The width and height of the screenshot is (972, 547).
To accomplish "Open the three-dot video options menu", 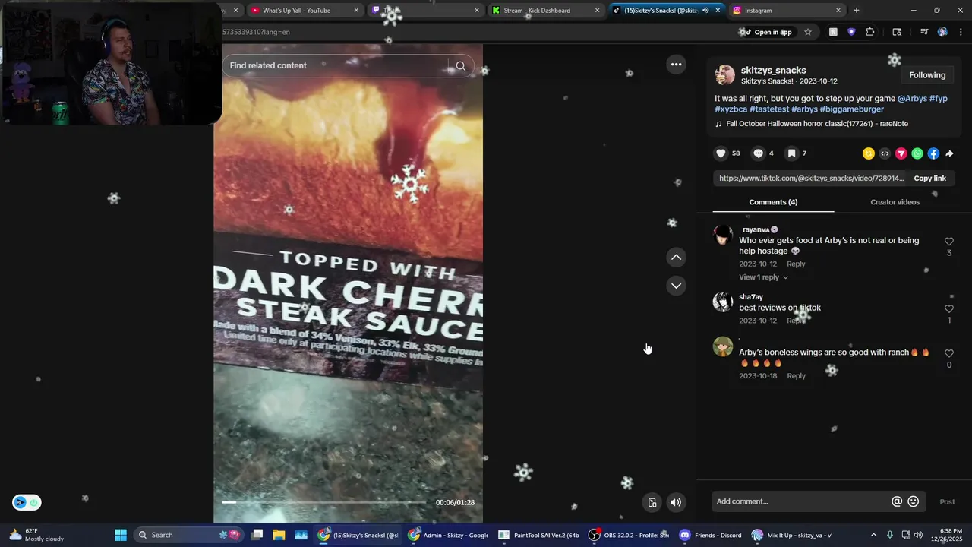I will [676, 65].
